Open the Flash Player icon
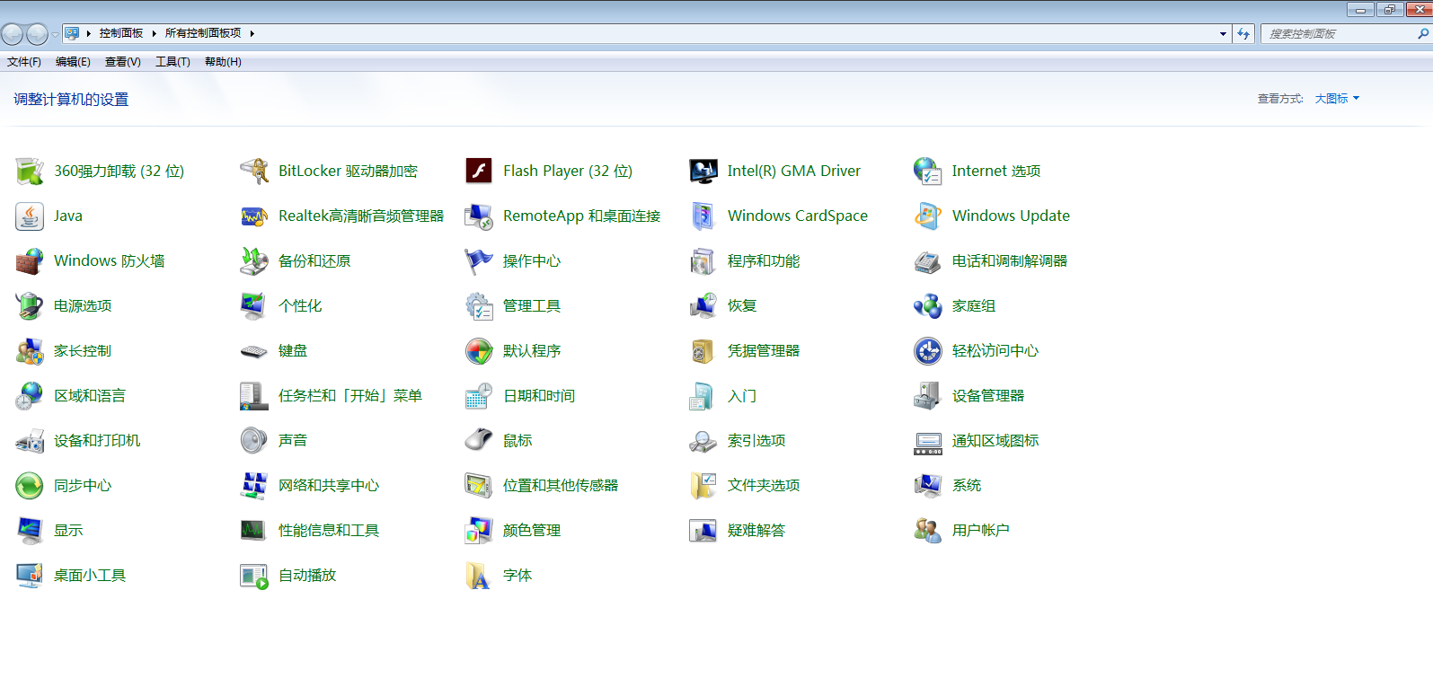The height and width of the screenshot is (696, 1433). click(479, 171)
